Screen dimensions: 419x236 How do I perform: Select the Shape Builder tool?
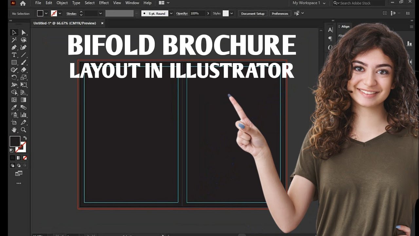coord(14,92)
